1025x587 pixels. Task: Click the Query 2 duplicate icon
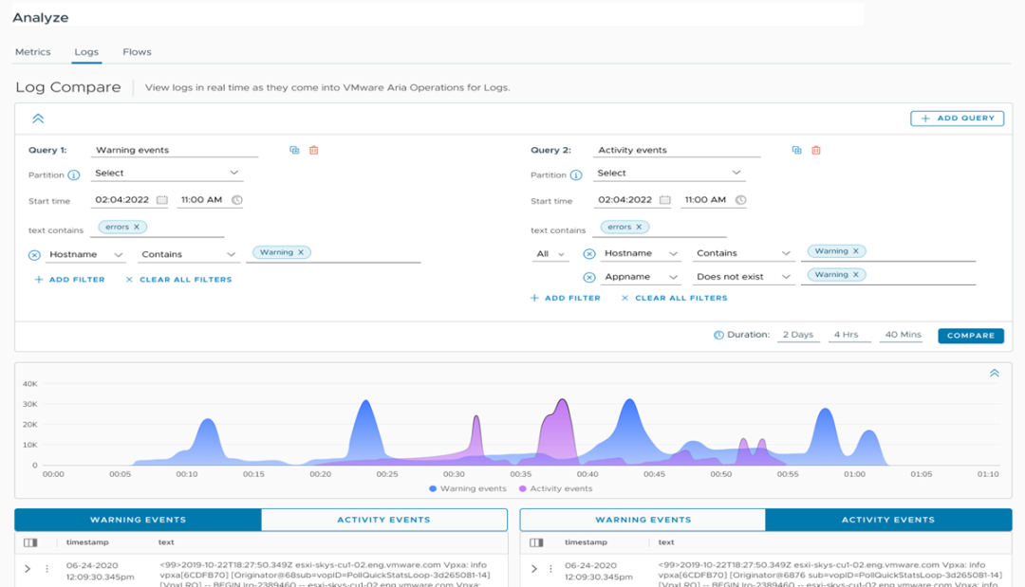click(796, 150)
